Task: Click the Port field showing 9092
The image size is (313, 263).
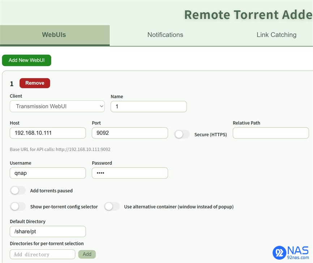Action: pyautogui.click(x=130, y=133)
